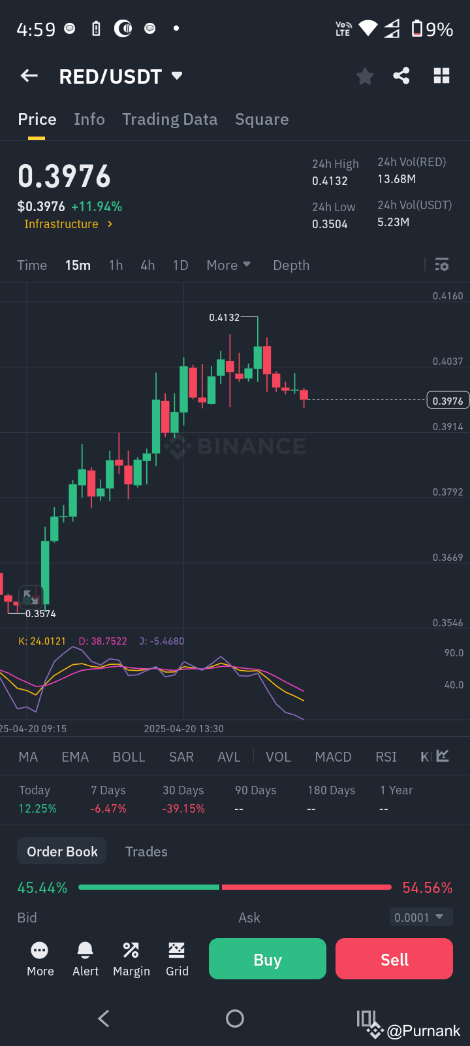Tap the D: 38.7522 KDJ value
The width and height of the screenshot is (470, 1046).
point(102,641)
